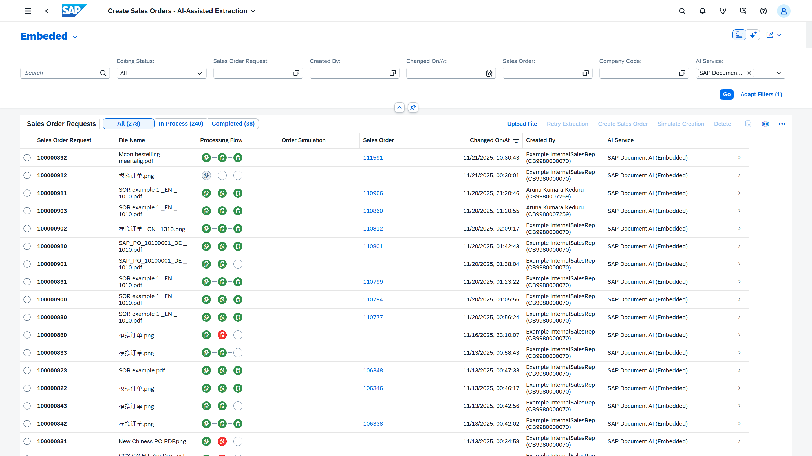Click the AI sparkle view icon

coord(753,35)
